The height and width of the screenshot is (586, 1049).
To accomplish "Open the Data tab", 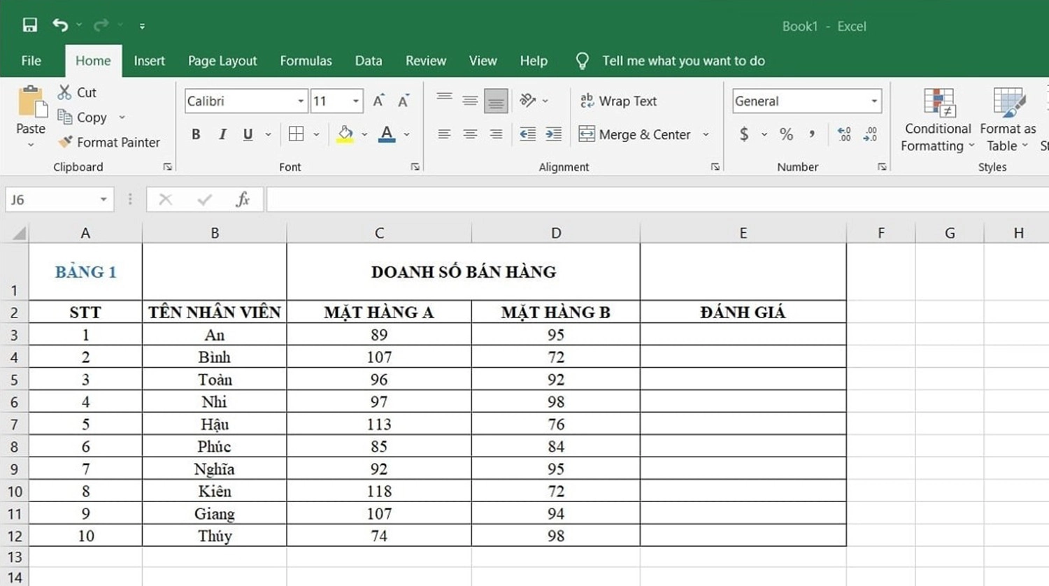I will (x=369, y=61).
